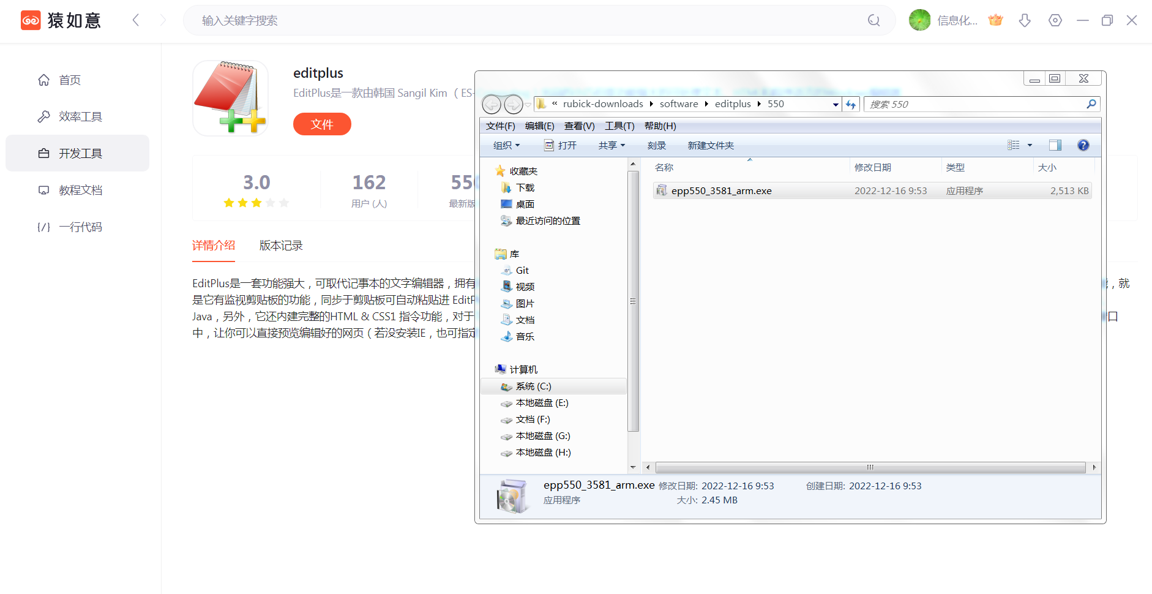Image resolution: width=1152 pixels, height=594 pixels.
Task: Select 本地磁盘 (H:) drive
Action: pyautogui.click(x=543, y=453)
